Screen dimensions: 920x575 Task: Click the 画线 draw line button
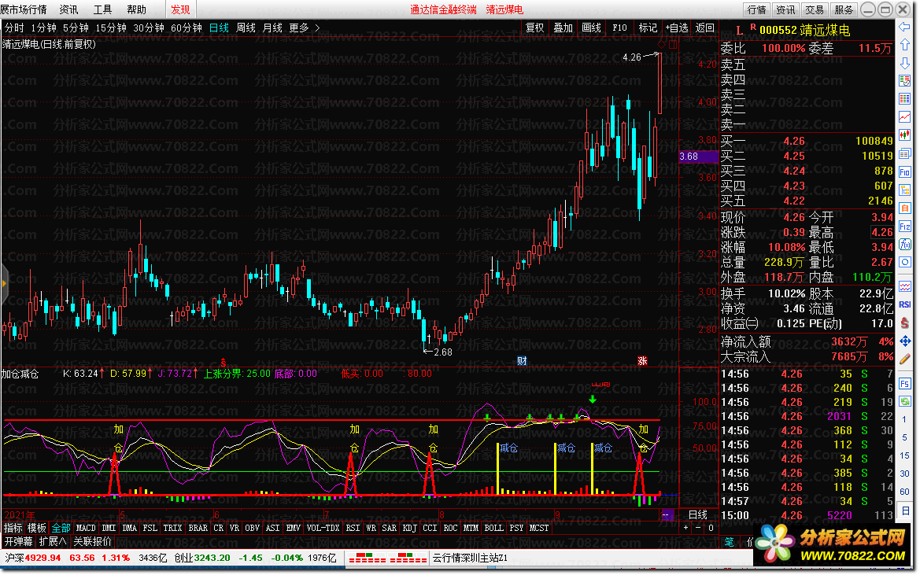(x=592, y=28)
